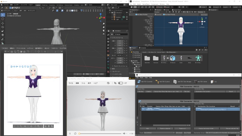Click the pause icon in 3D Viewer
The height and width of the screenshot is (136, 242).
(x=70, y=133)
